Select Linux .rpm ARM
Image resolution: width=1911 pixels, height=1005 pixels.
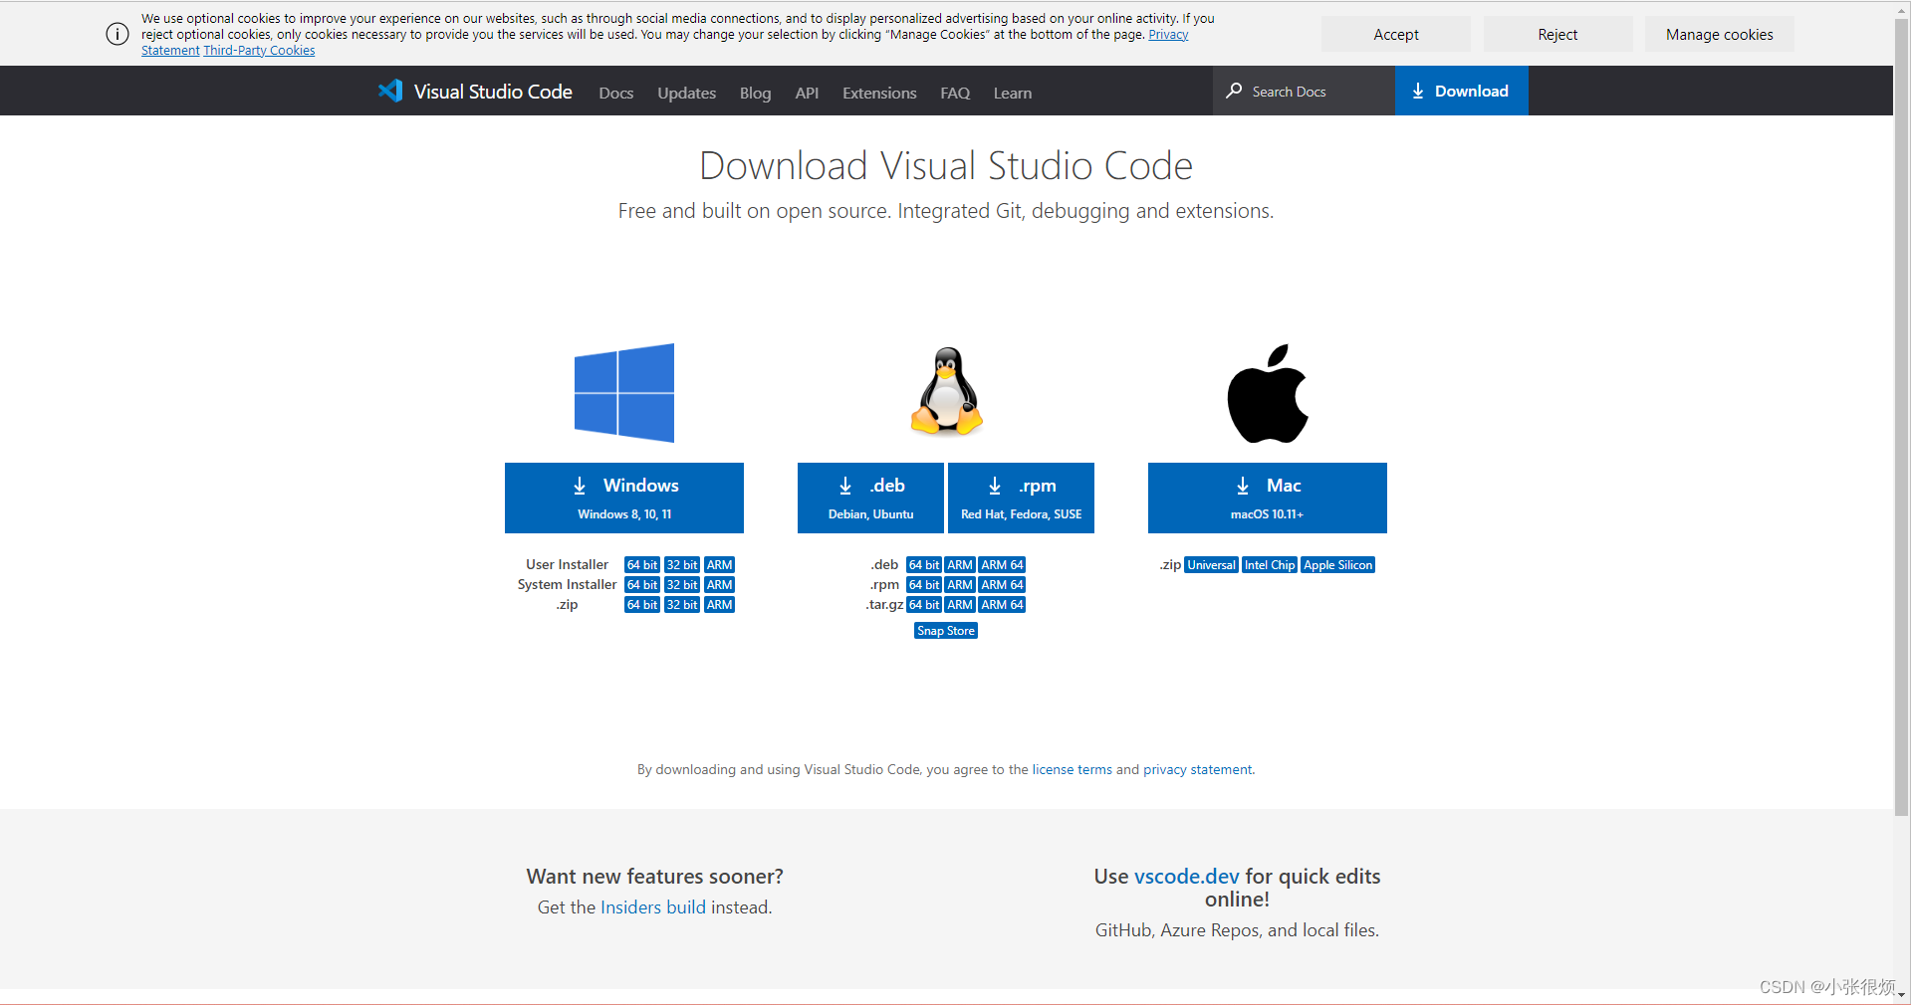pos(960,585)
